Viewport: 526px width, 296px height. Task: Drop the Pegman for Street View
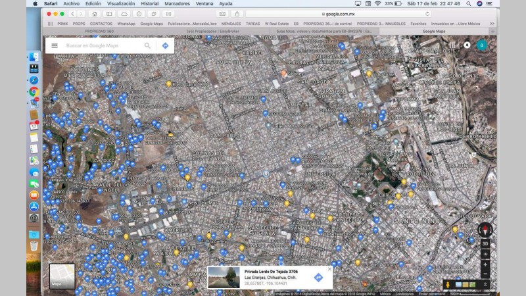click(448, 284)
